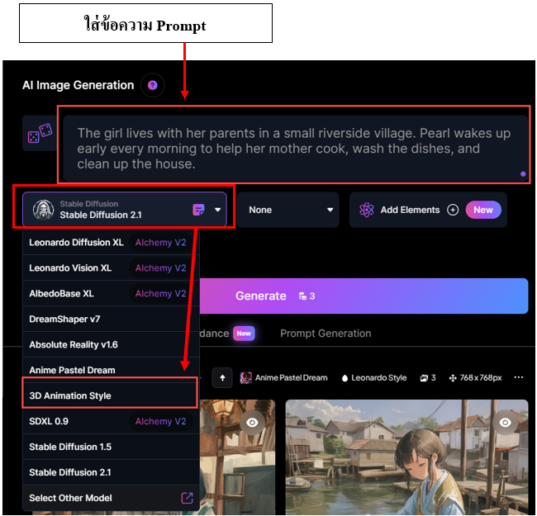Click the dice random prompt icon

pos(40,133)
